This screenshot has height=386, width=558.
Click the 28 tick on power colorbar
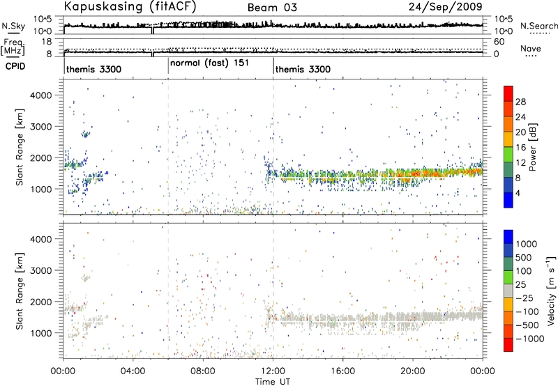point(520,102)
